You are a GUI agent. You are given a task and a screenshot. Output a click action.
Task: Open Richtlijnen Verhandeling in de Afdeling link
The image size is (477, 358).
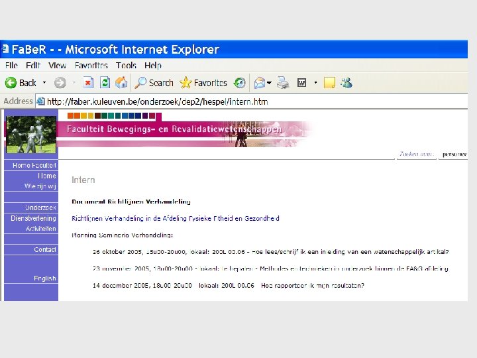176,218
